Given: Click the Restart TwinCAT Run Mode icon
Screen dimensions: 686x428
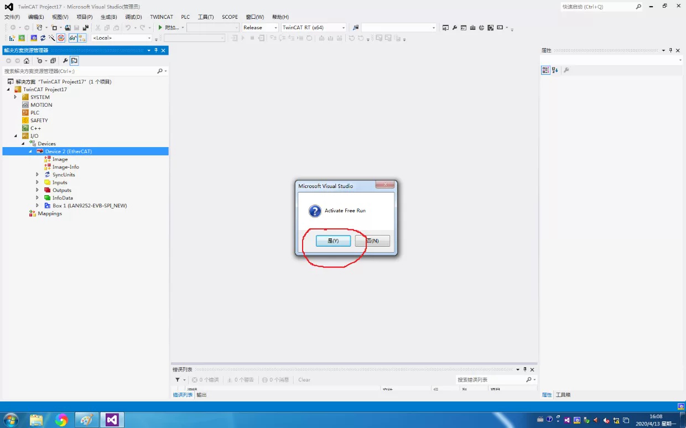Looking at the screenshot, I should pyautogui.click(x=22, y=38).
